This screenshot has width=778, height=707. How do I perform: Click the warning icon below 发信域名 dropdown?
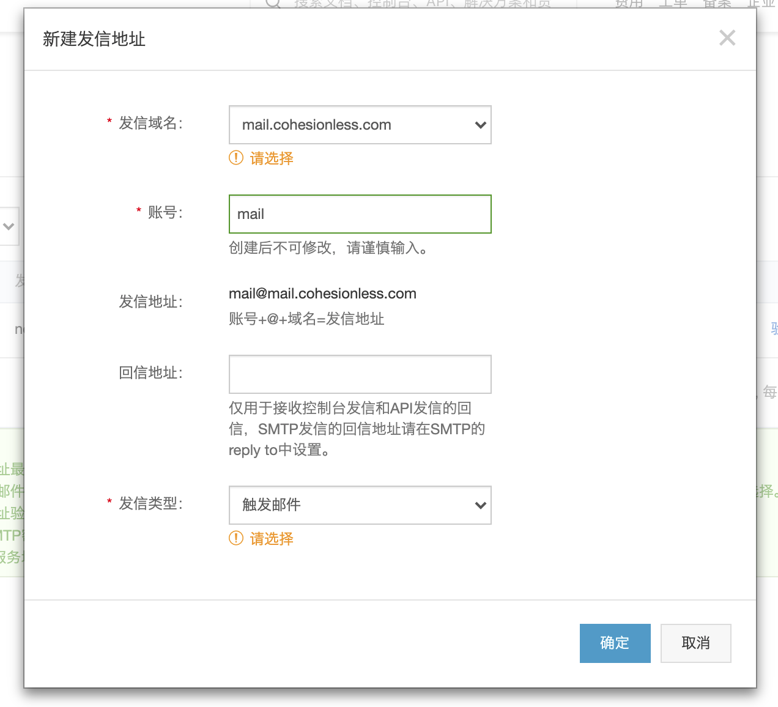(236, 158)
